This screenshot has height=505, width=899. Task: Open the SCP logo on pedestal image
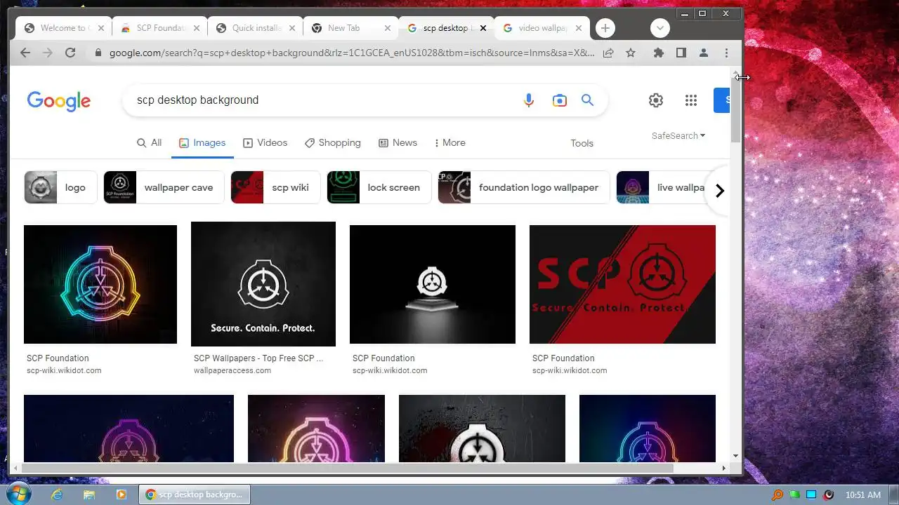point(433,284)
